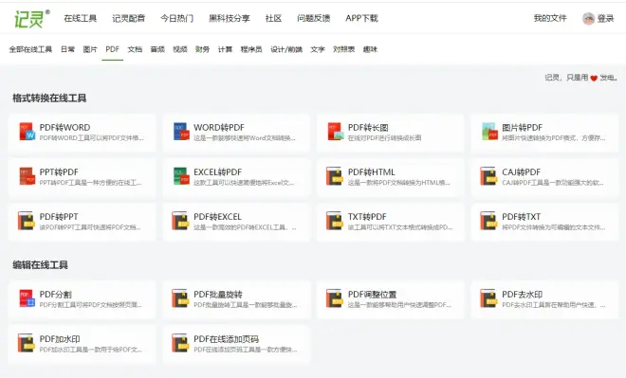Click the PDF加水印 tool icon

tap(27, 343)
